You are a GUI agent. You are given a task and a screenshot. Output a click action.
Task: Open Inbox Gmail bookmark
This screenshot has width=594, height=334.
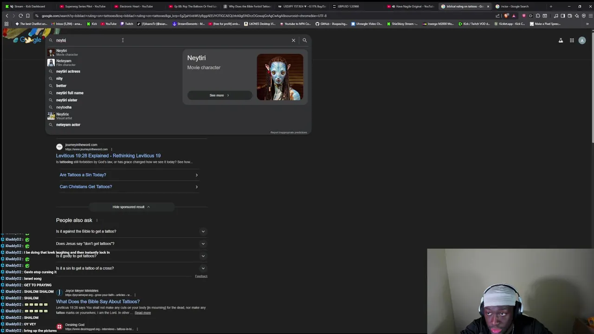point(66,24)
